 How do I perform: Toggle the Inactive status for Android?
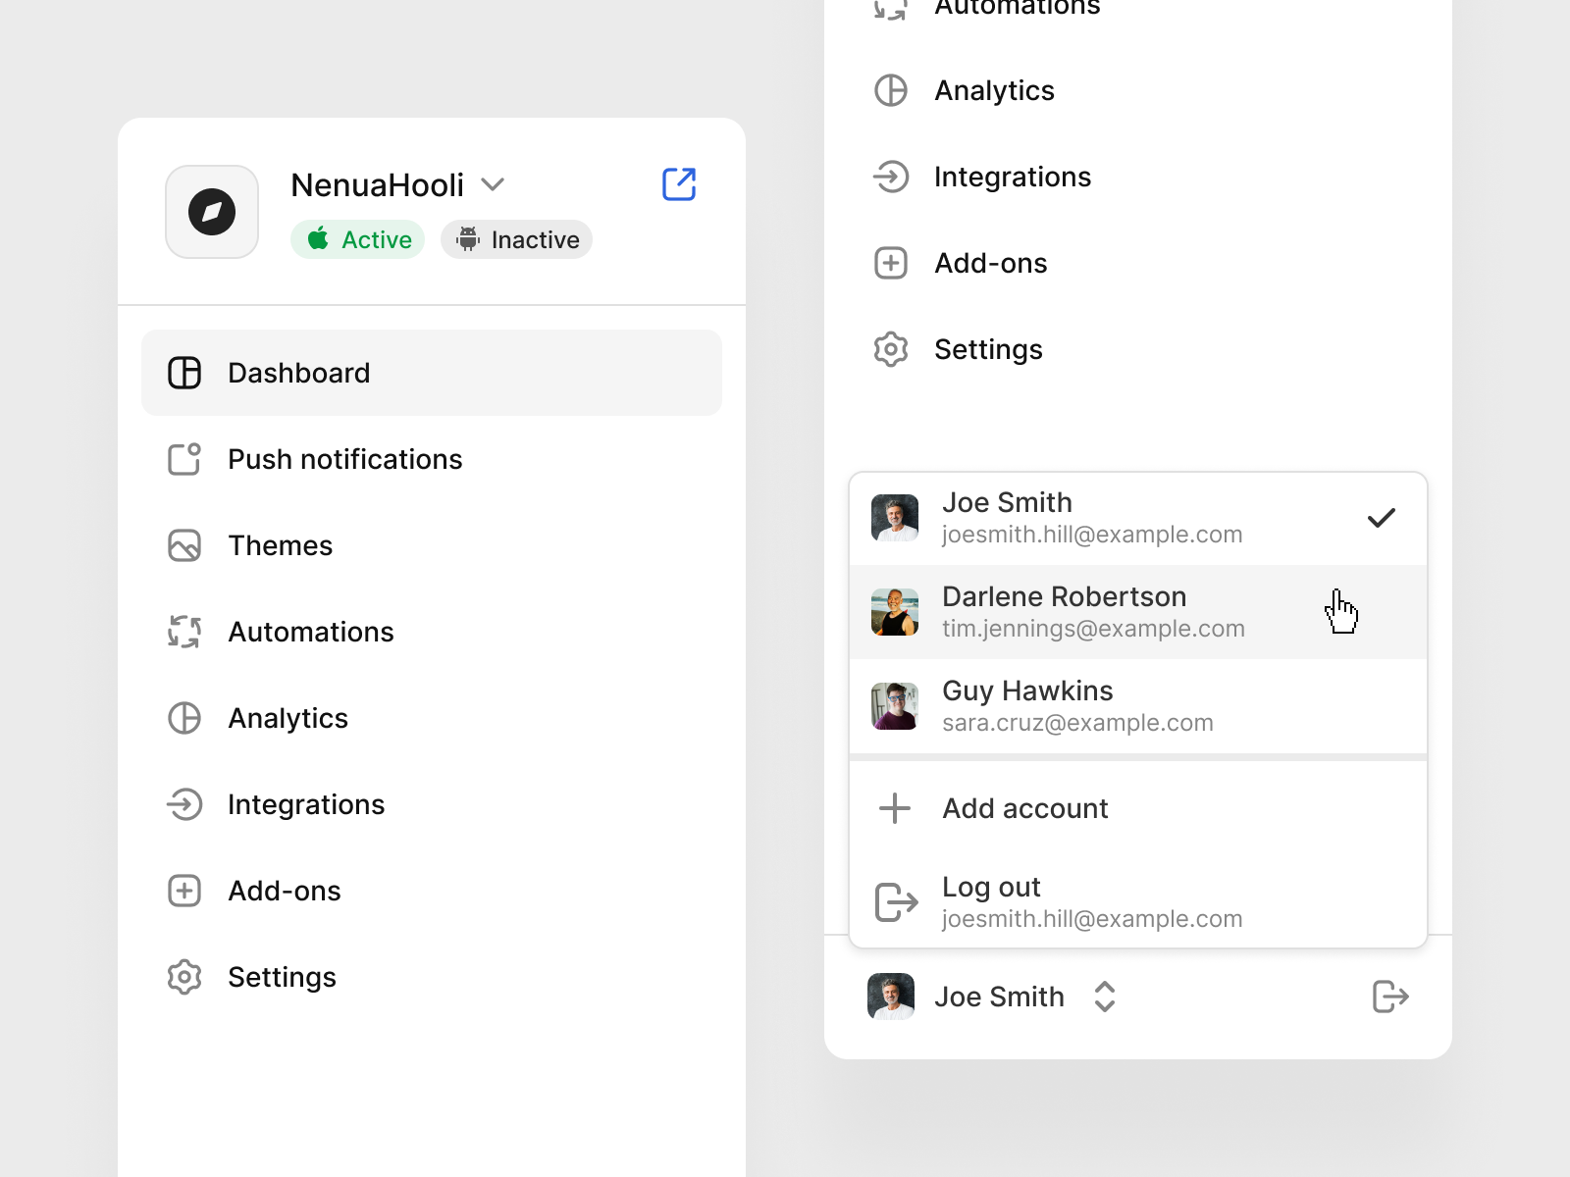[516, 239]
